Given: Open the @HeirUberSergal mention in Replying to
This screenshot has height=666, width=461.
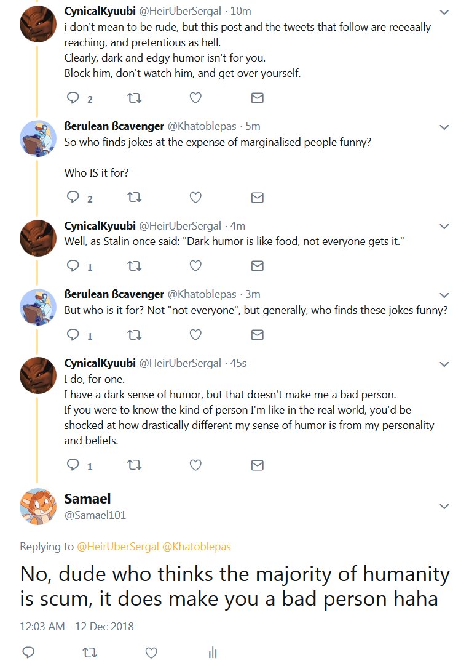Looking at the screenshot, I should pyautogui.click(x=117, y=547).
